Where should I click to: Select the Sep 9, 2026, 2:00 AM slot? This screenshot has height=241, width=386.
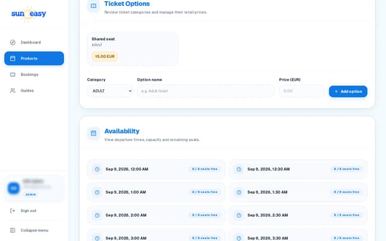point(156,216)
